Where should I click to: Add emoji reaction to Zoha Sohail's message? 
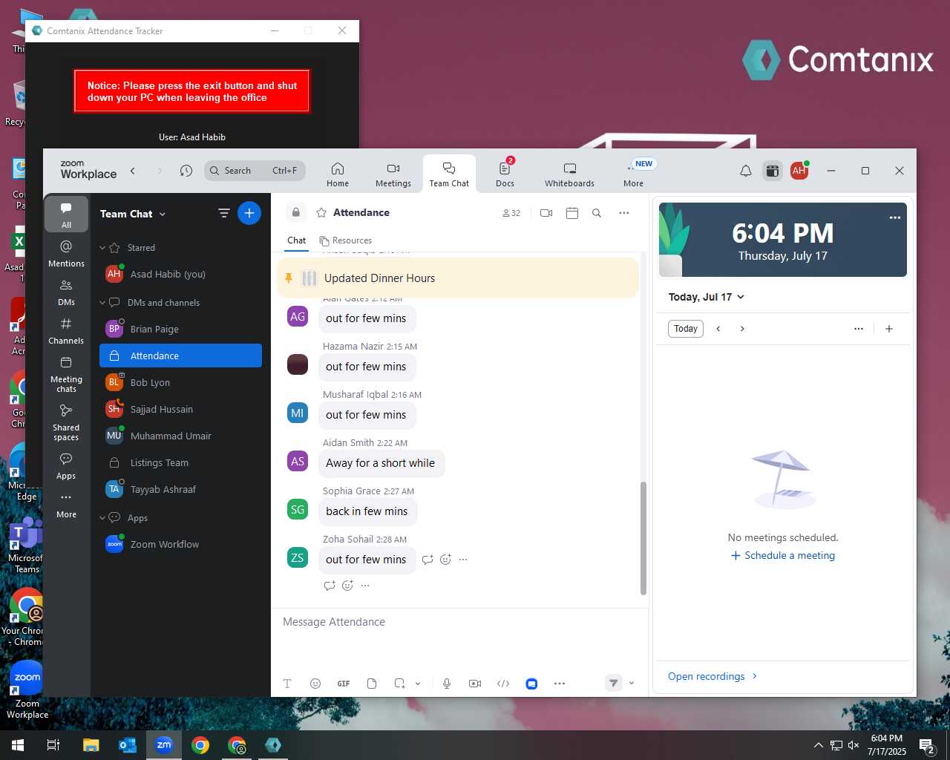click(x=445, y=560)
